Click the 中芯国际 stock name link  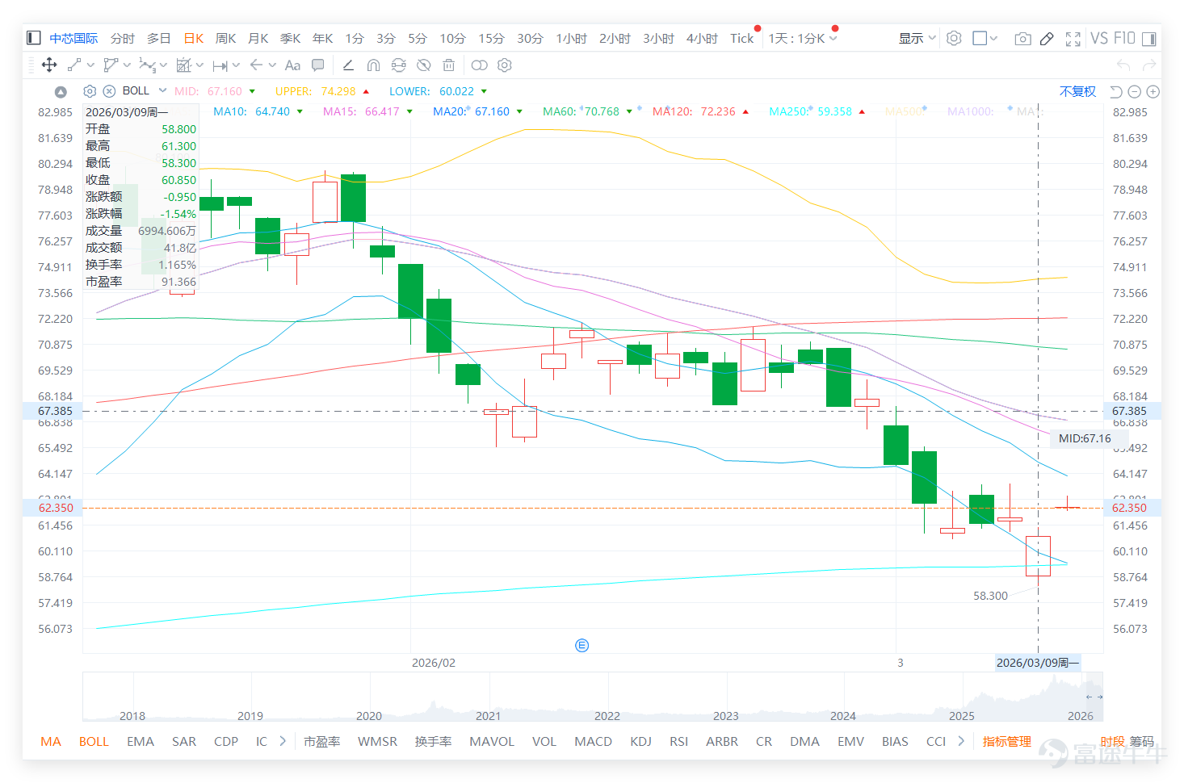[x=73, y=38]
